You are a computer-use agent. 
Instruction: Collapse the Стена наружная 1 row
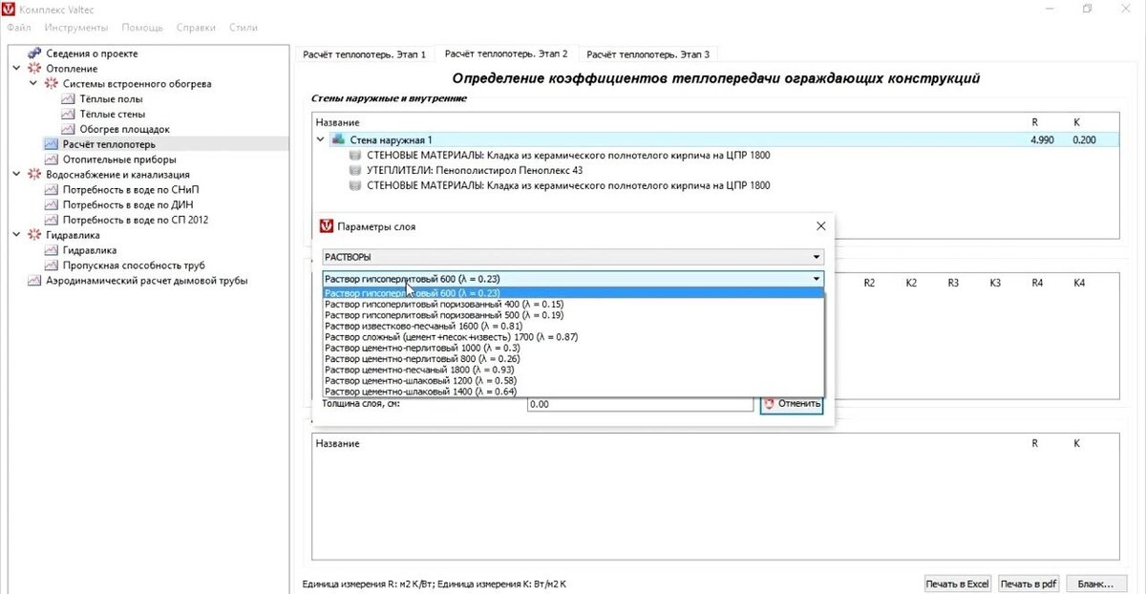[321, 139]
